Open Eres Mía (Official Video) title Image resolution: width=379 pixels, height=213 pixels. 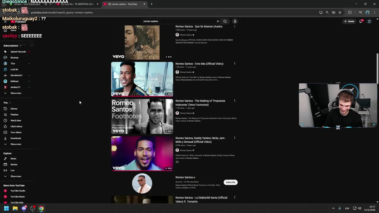tap(199, 64)
